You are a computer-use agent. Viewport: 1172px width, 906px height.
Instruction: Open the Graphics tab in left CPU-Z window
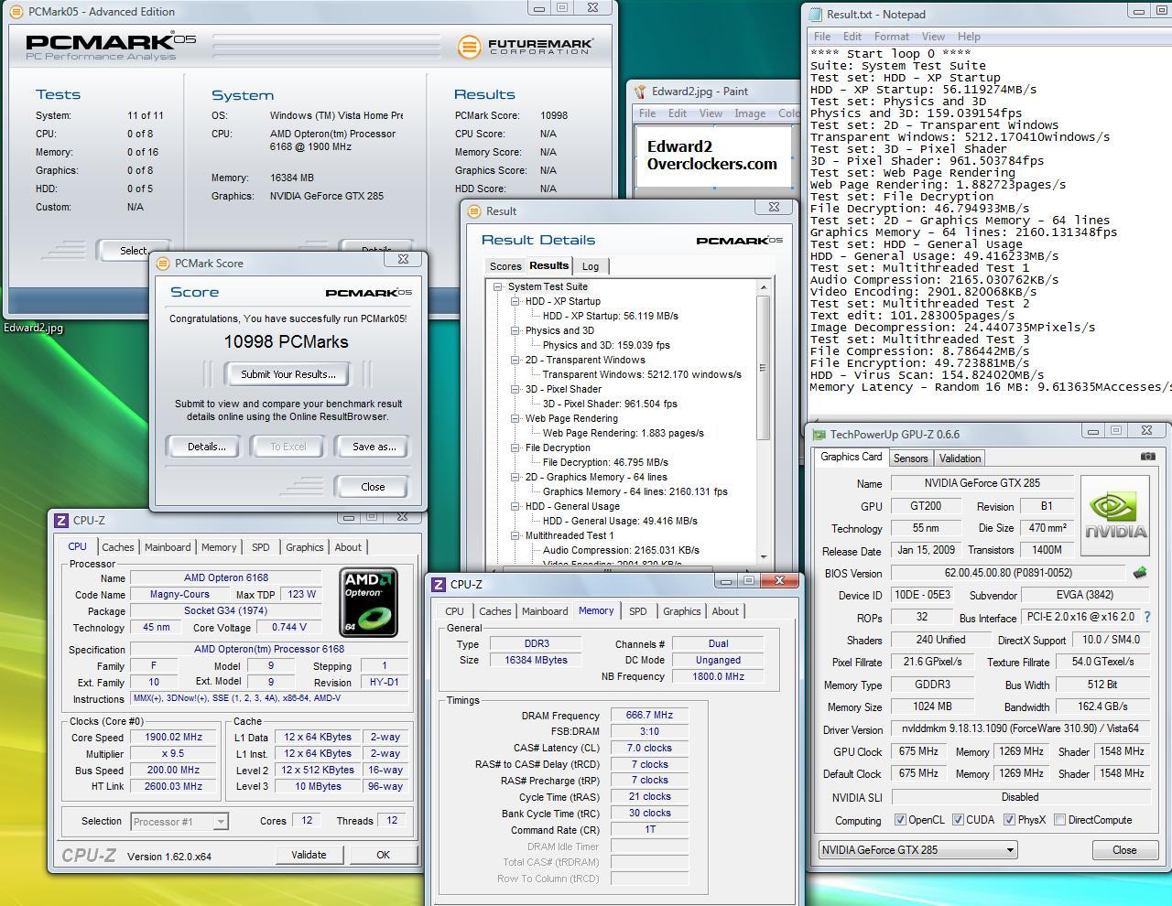[305, 547]
